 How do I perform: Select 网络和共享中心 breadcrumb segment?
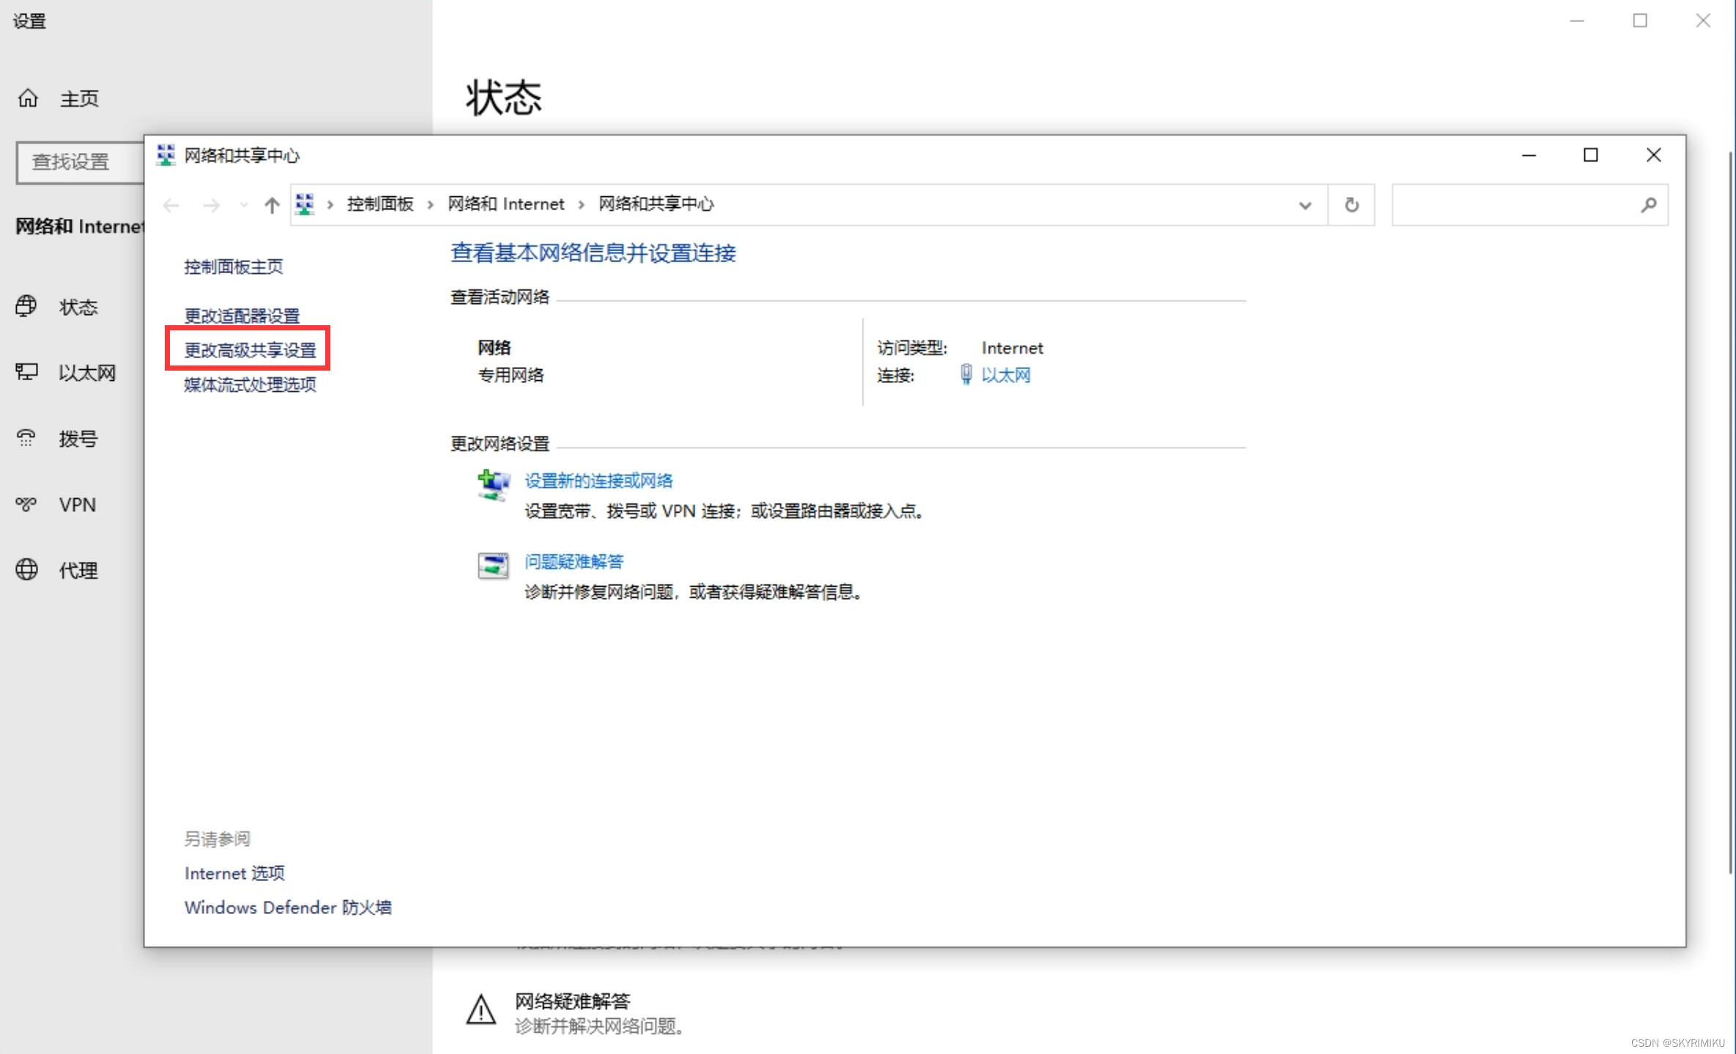[656, 204]
